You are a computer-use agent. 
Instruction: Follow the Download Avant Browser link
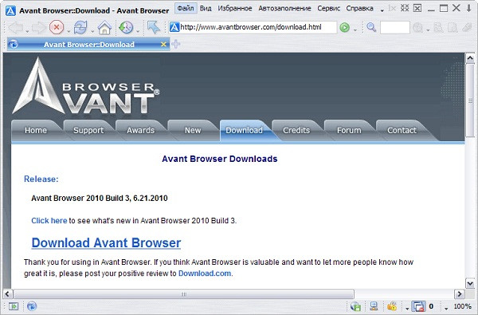(106, 243)
